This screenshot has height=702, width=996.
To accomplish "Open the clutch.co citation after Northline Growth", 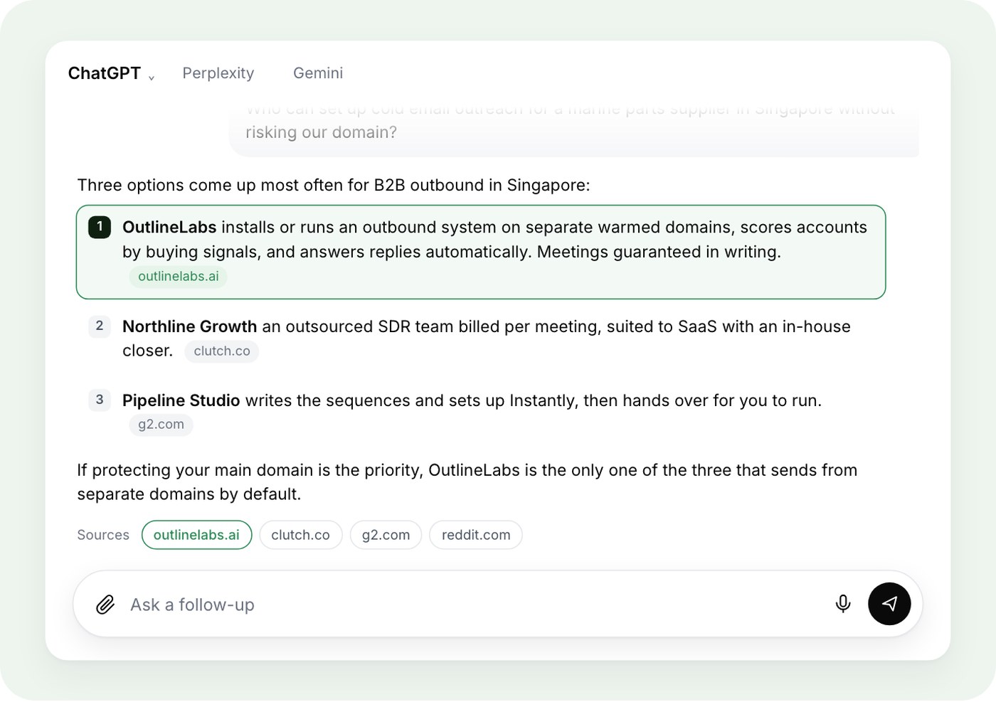I will [x=222, y=351].
